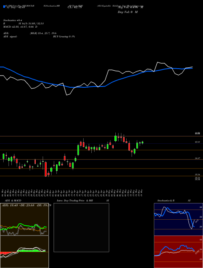Select the 'MACD: 42.33, 41.67, 0.66 D' line

[20, 27]
